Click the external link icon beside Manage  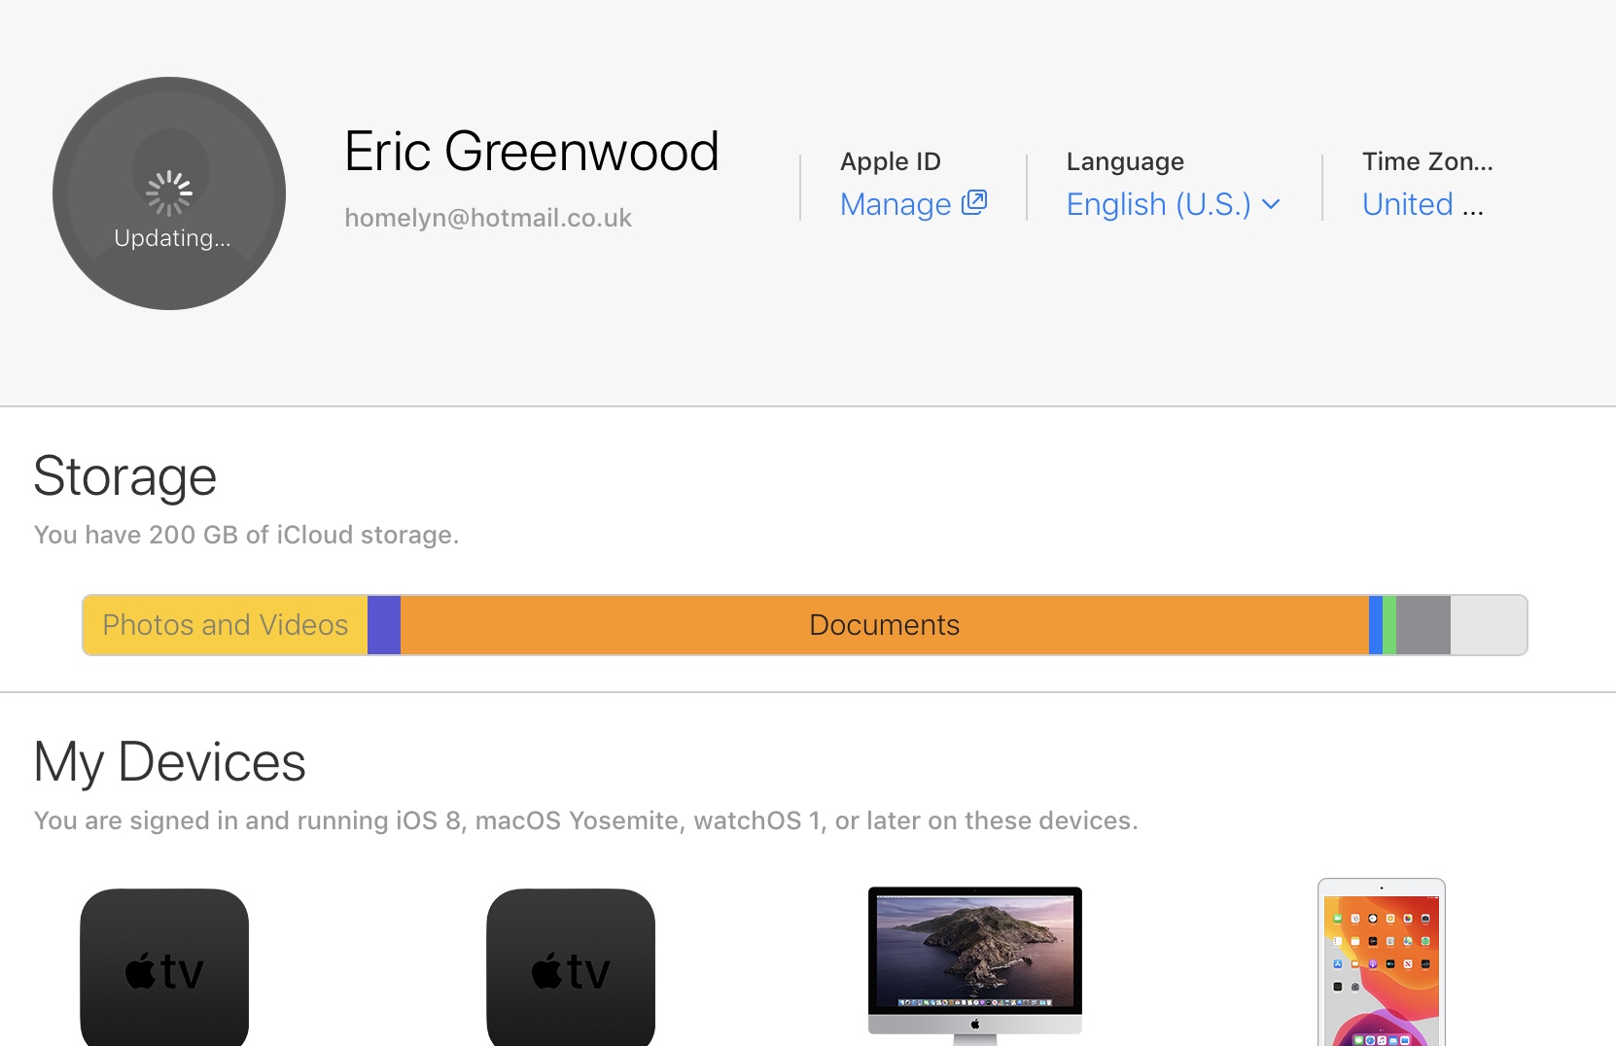click(974, 202)
